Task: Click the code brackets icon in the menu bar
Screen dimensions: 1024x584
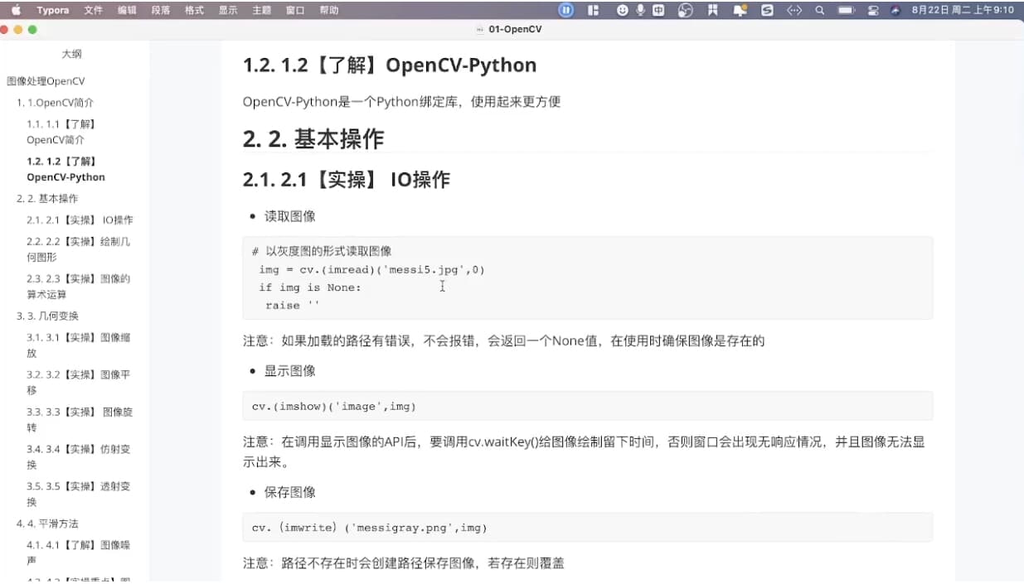Action: pos(793,9)
